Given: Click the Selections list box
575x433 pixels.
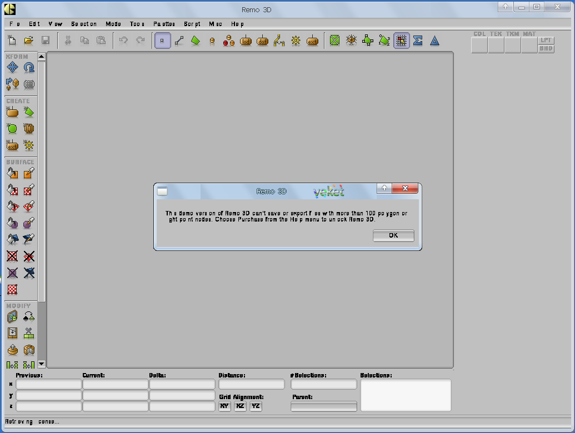Looking at the screenshot, I should click(406, 395).
